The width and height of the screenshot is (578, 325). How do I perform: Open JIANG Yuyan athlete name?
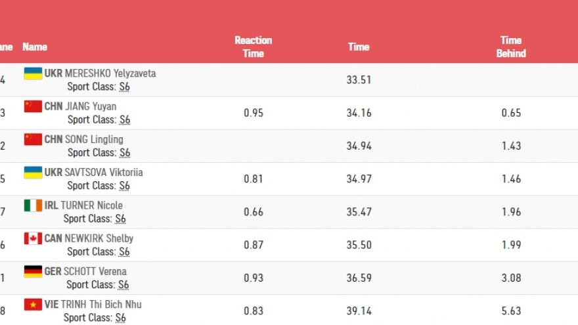pos(91,106)
